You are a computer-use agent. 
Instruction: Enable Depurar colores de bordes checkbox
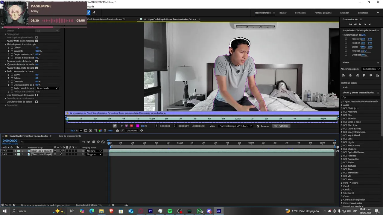coord(37,102)
